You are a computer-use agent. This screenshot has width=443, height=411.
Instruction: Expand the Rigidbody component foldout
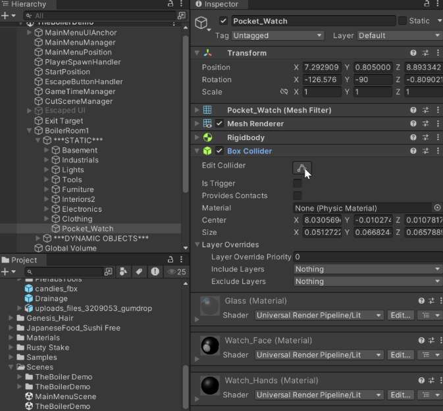click(197, 137)
